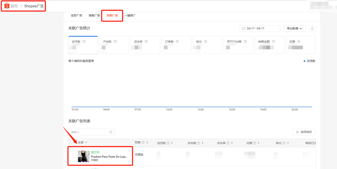
Task: Click the 进行中 status label of first ad
Action: (95, 152)
